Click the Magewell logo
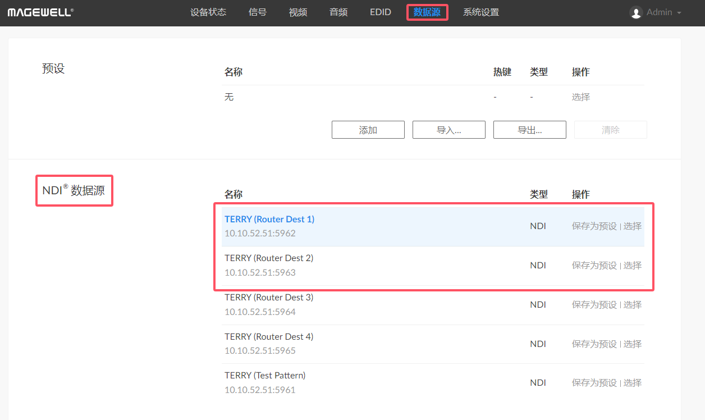 click(x=40, y=12)
